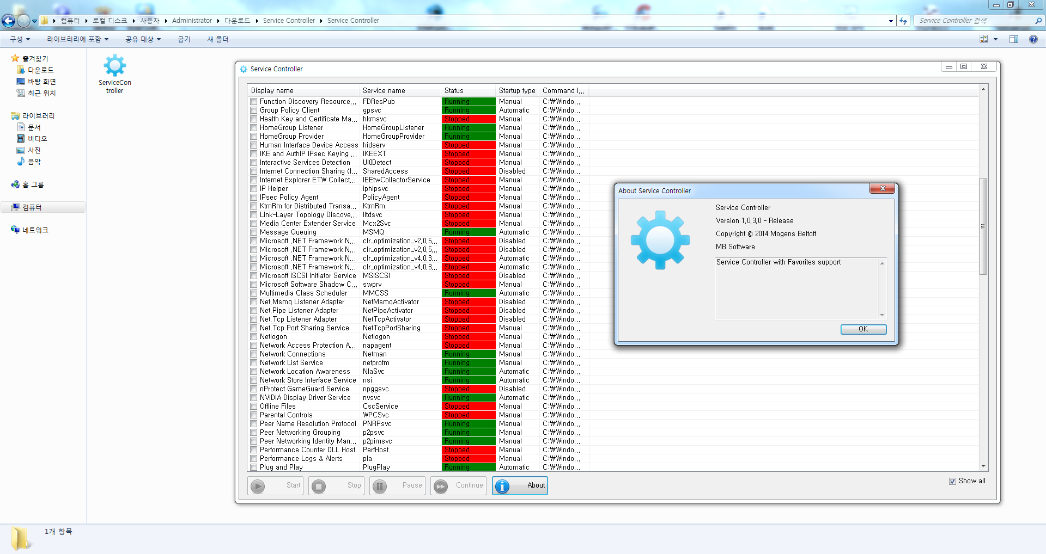This screenshot has height=554, width=1046.
Task: Check the Plug and Play checkbox
Action: point(254,467)
